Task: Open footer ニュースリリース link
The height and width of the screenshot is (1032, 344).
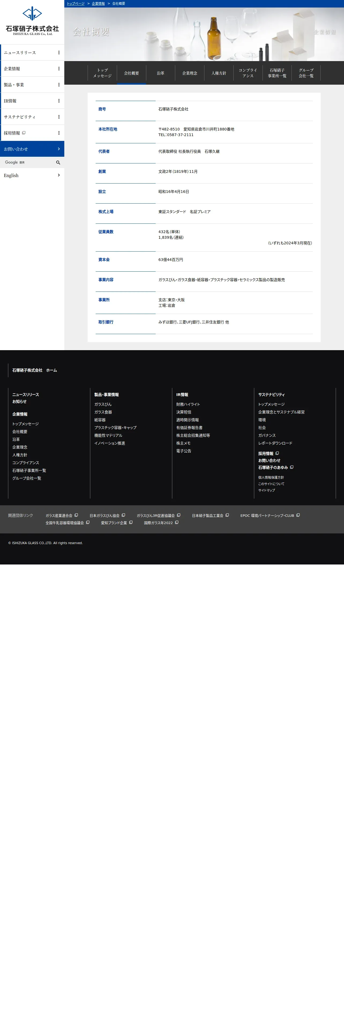Action: pos(26,395)
